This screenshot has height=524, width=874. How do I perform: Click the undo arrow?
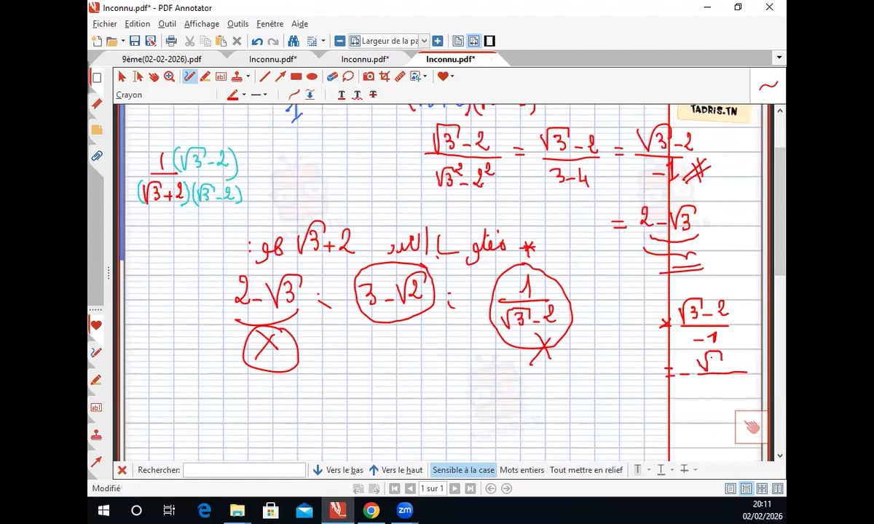tap(257, 41)
